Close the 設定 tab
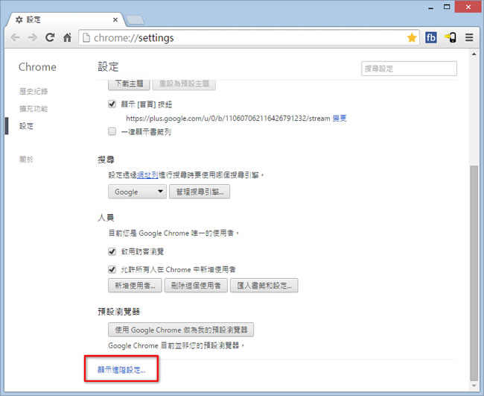 coord(115,20)
